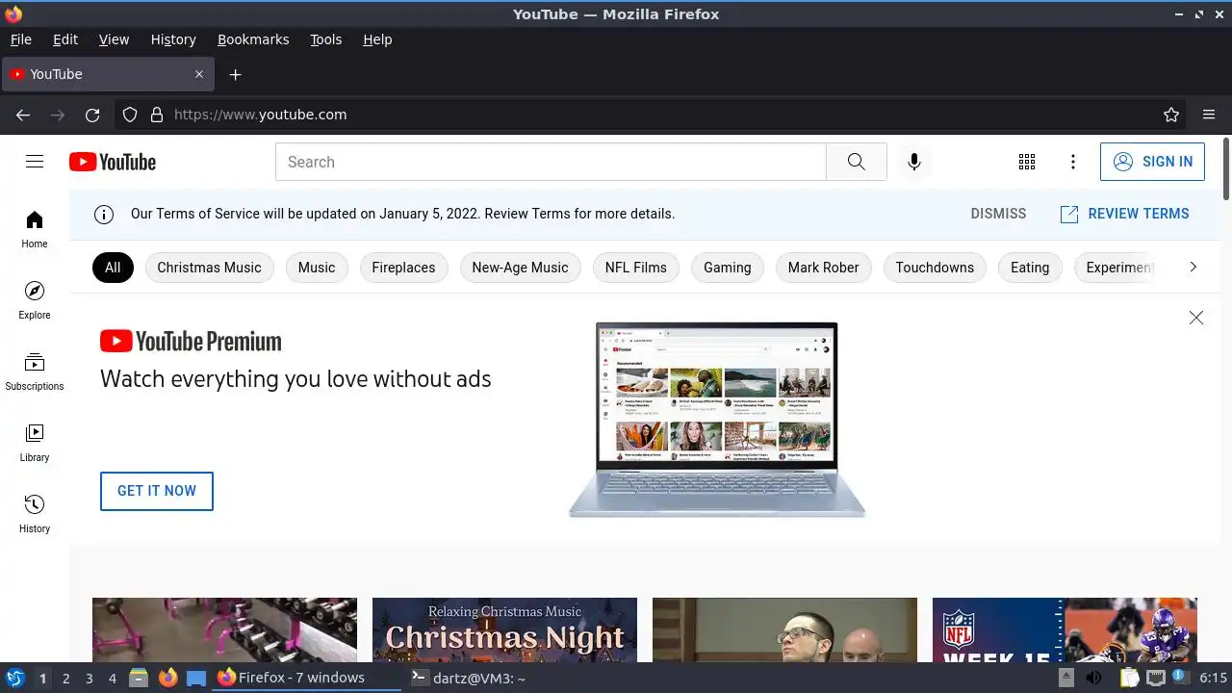
Task: Open the File menu
Action: point(20,39)
